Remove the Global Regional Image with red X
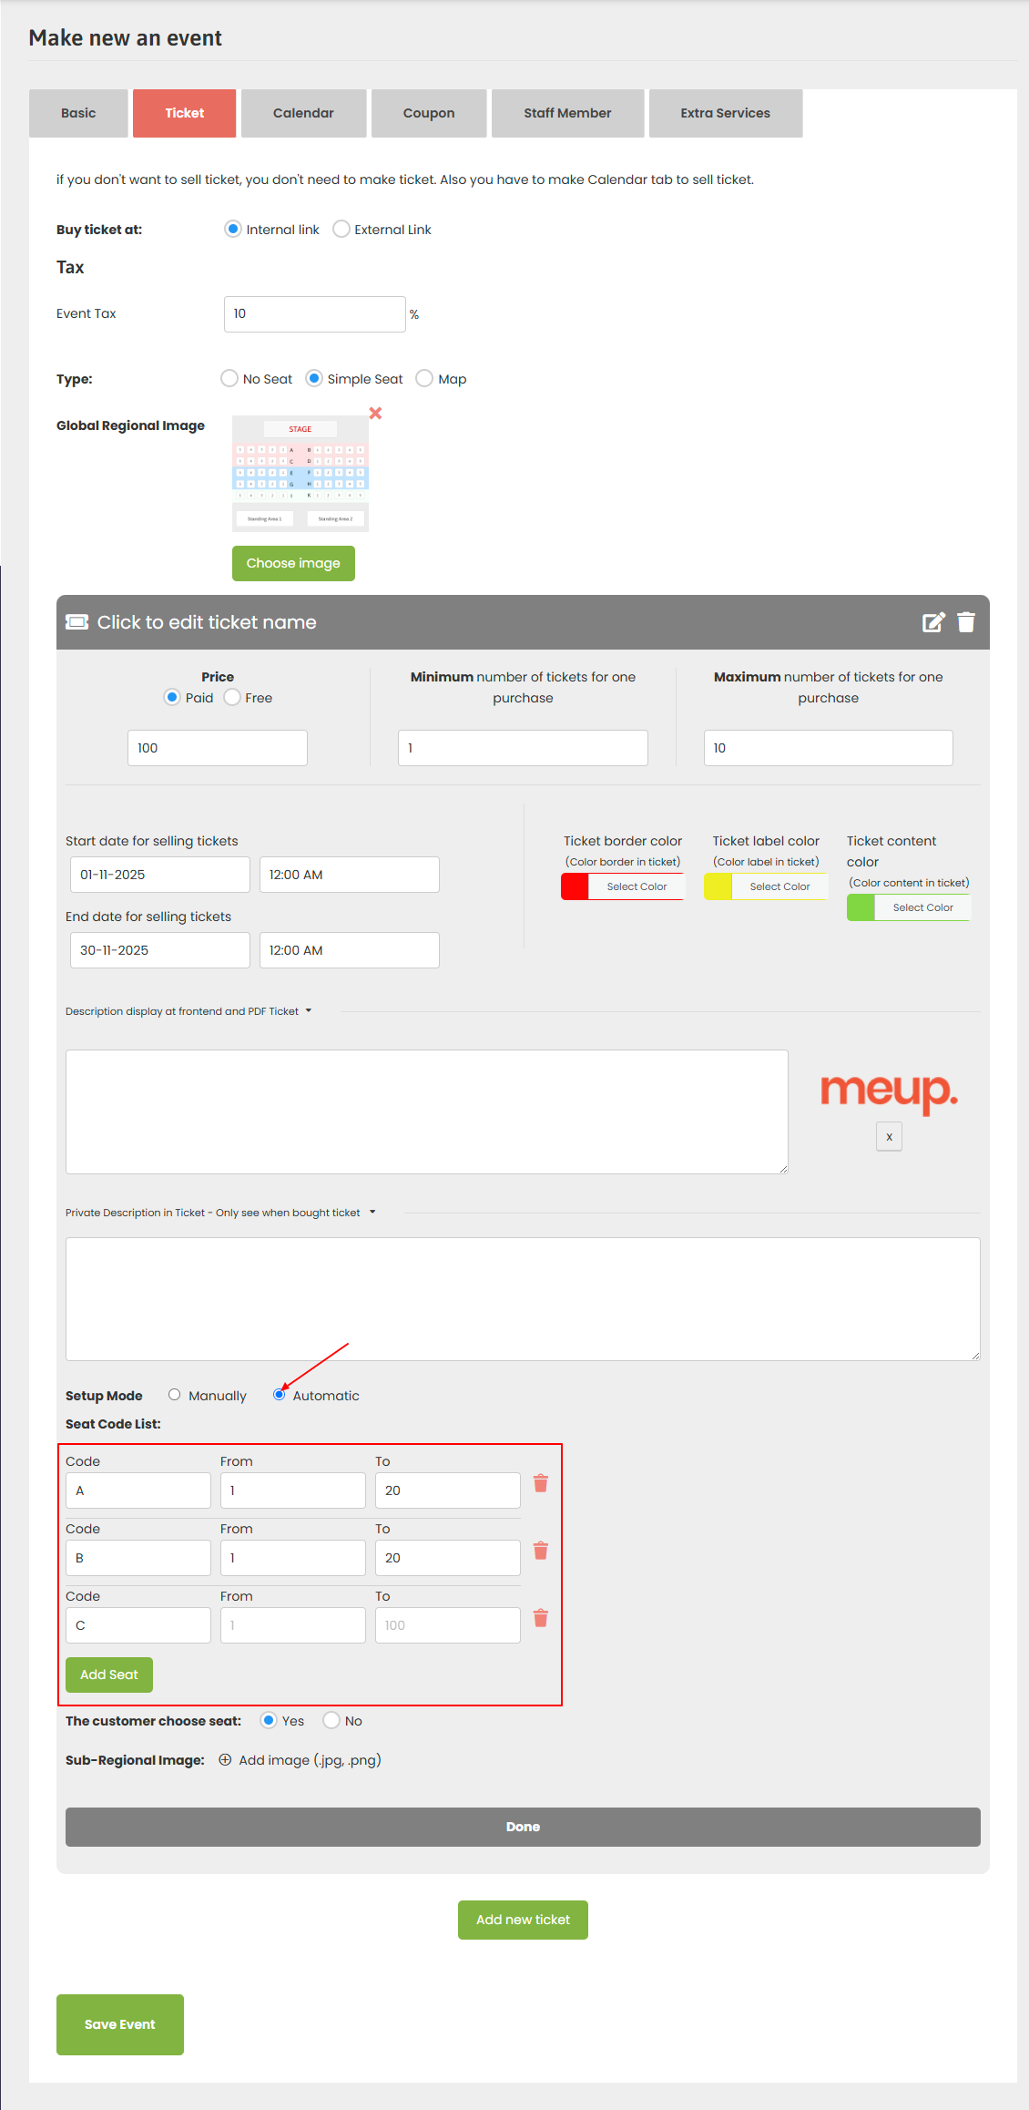 point(375,414)
